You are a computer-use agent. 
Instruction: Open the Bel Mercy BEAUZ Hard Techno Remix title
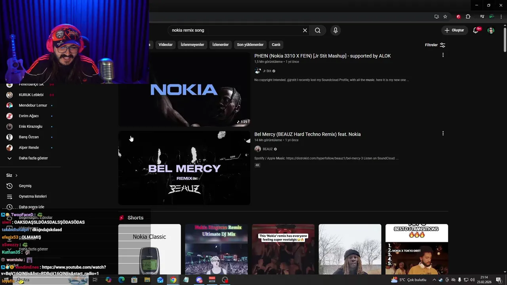[307, 134]
